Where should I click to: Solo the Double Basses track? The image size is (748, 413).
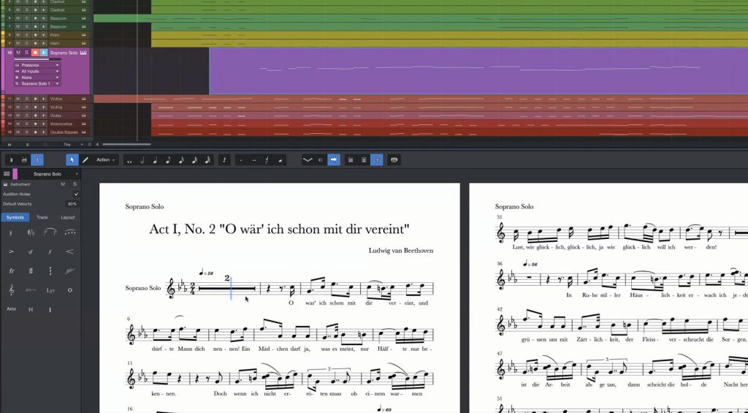pos(26,132)
